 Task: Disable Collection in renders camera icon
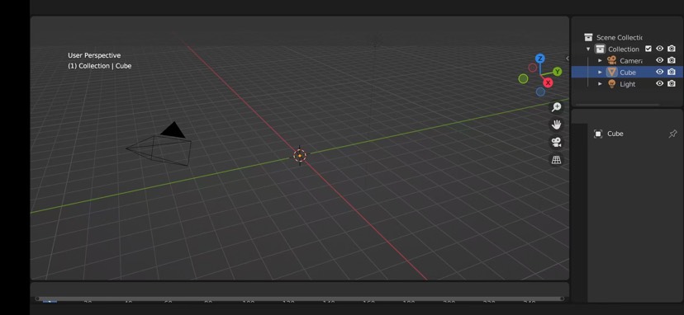coord(672,49)
